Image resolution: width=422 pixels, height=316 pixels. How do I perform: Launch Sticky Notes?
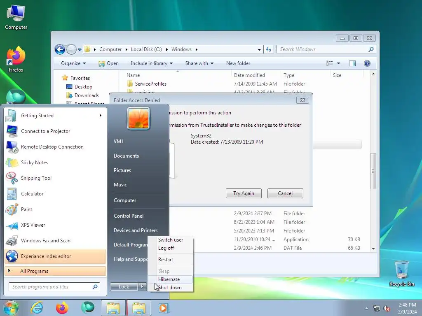click(x=55, y=162)
